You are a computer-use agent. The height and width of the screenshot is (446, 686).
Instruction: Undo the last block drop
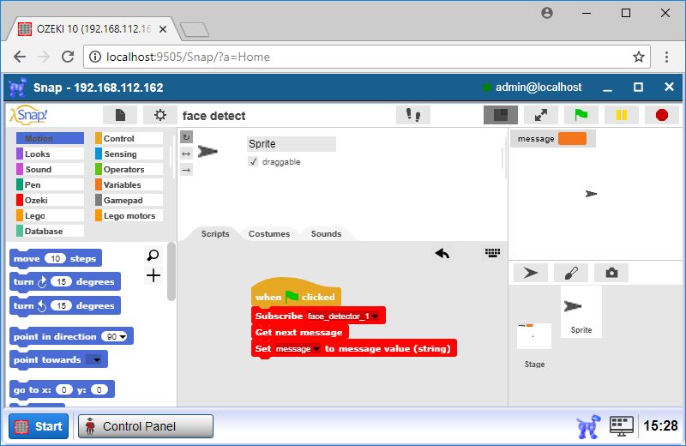tap(442, 253)
